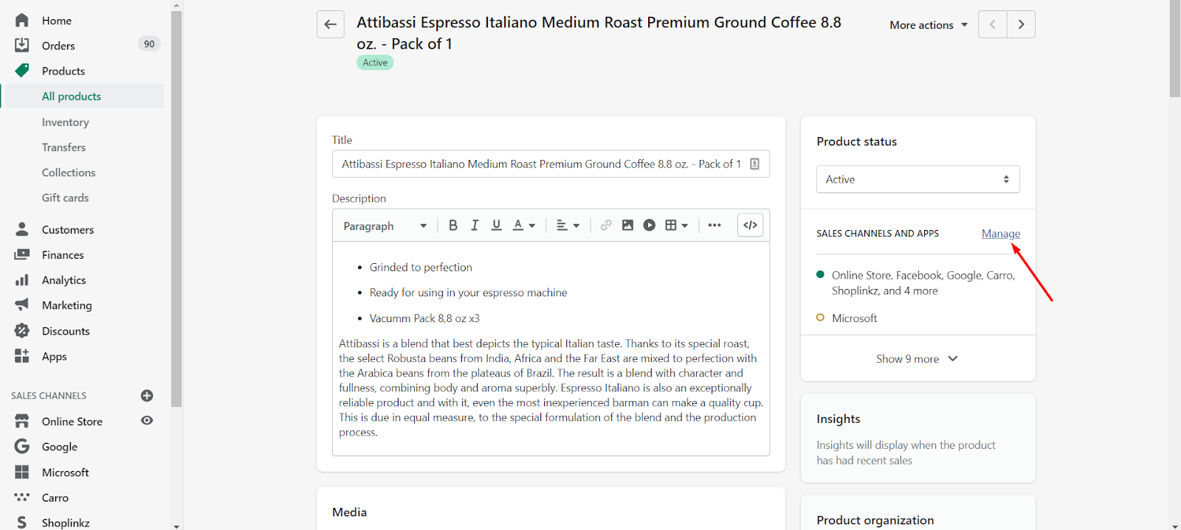The height and width of the screenshot is (530, 1181).
Task: Open text alignment dropdown
Action: click(568, 226)
